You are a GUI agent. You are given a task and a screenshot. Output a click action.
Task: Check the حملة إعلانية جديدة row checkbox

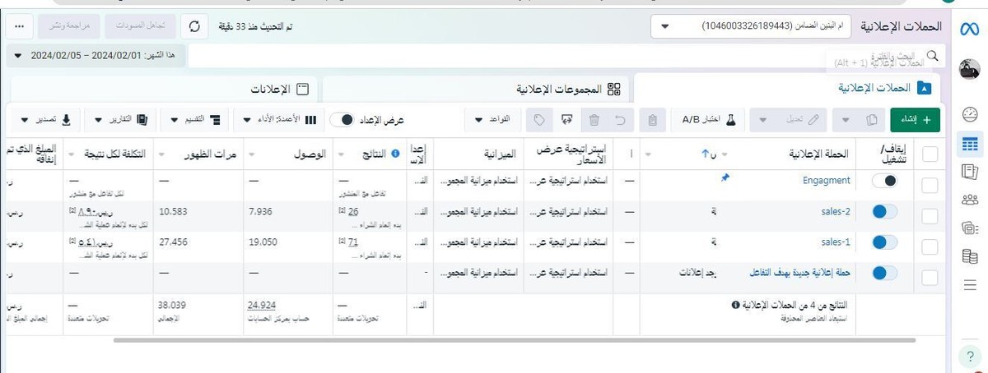tap(930, 277)
